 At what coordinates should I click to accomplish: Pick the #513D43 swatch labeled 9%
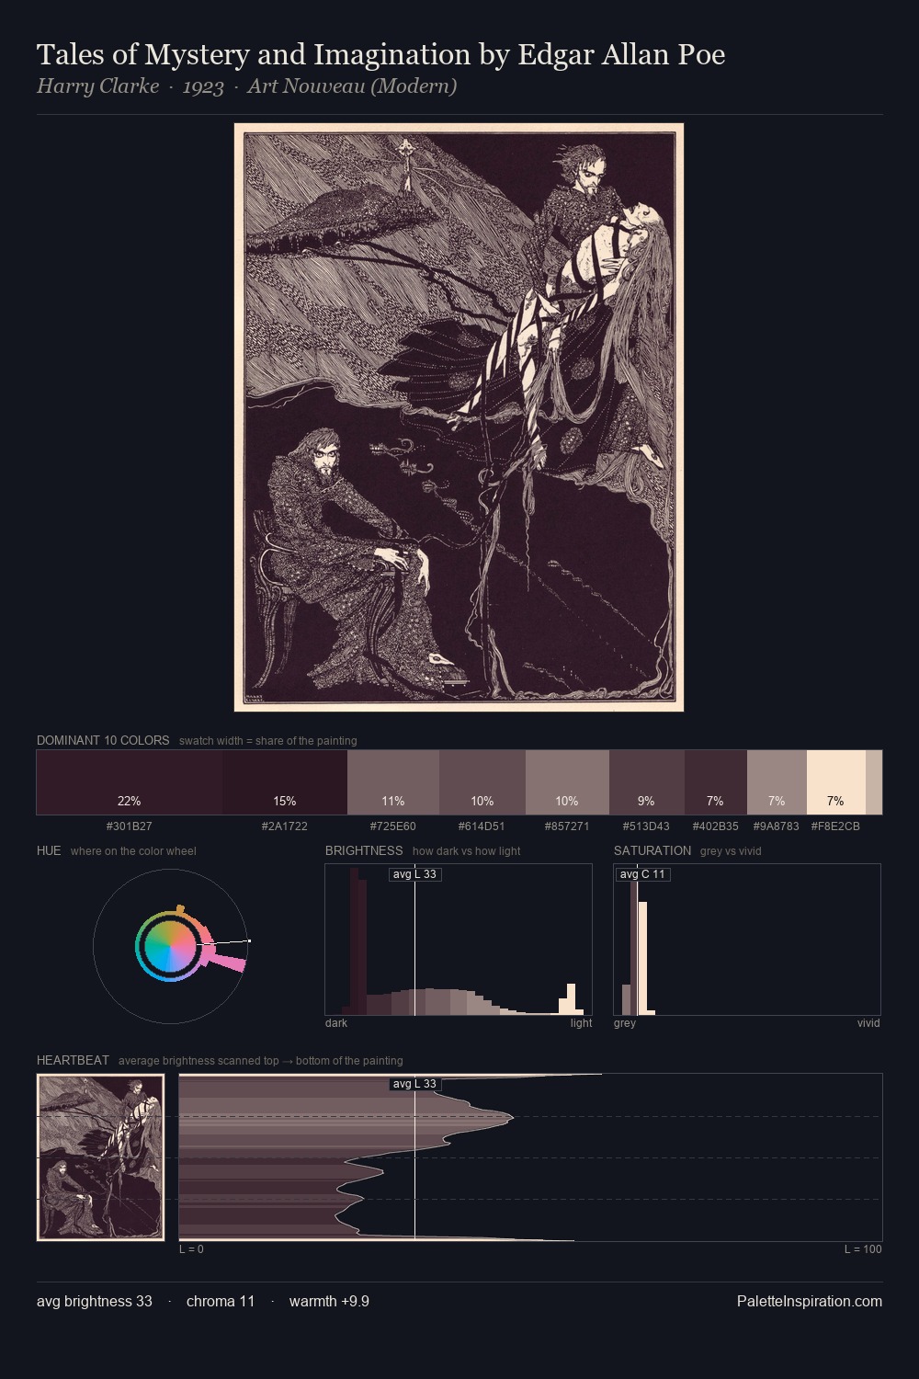647,782
